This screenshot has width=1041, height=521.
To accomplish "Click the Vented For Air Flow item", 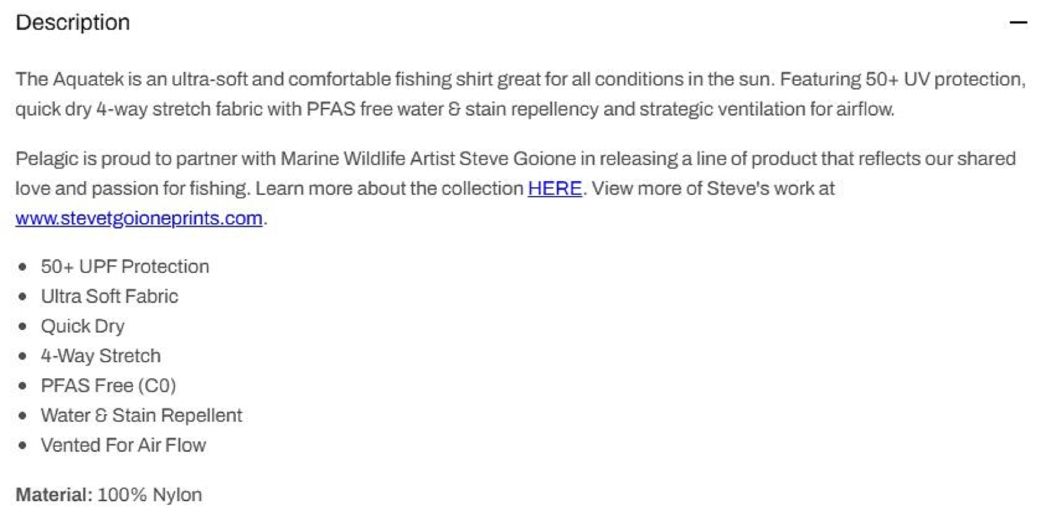I will coord(123,445).
